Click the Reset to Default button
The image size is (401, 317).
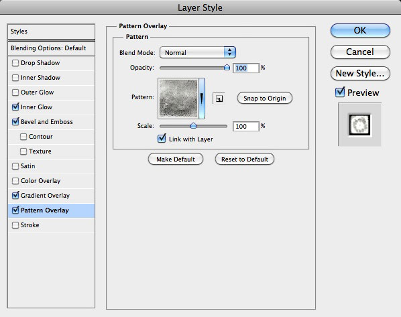[x=245, y=160]
